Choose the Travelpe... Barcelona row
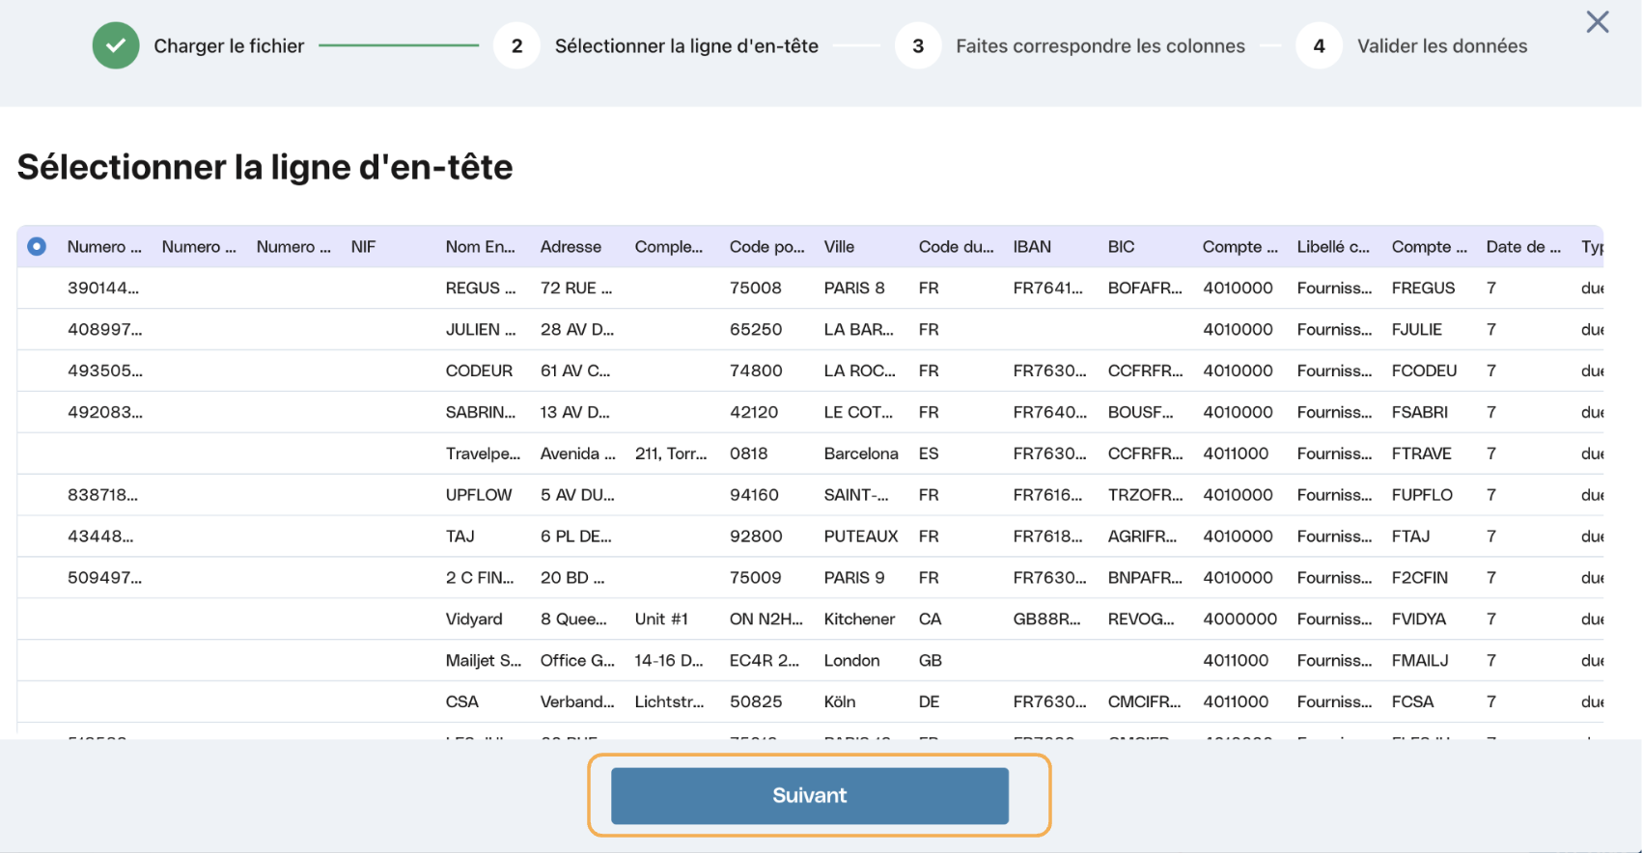The image size is (1643, 853). click(810, 454)
